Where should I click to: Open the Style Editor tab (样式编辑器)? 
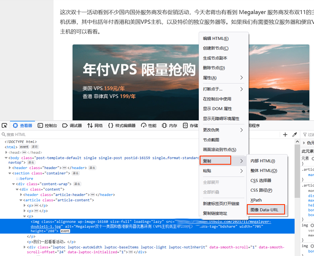pyautogui.click(x=122, y=126)
